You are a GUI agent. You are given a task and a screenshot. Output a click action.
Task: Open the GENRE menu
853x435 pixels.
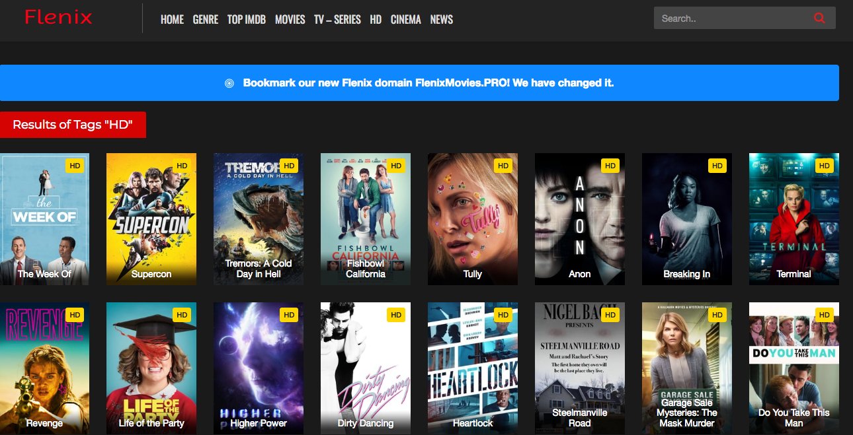(x=206, y=19)
